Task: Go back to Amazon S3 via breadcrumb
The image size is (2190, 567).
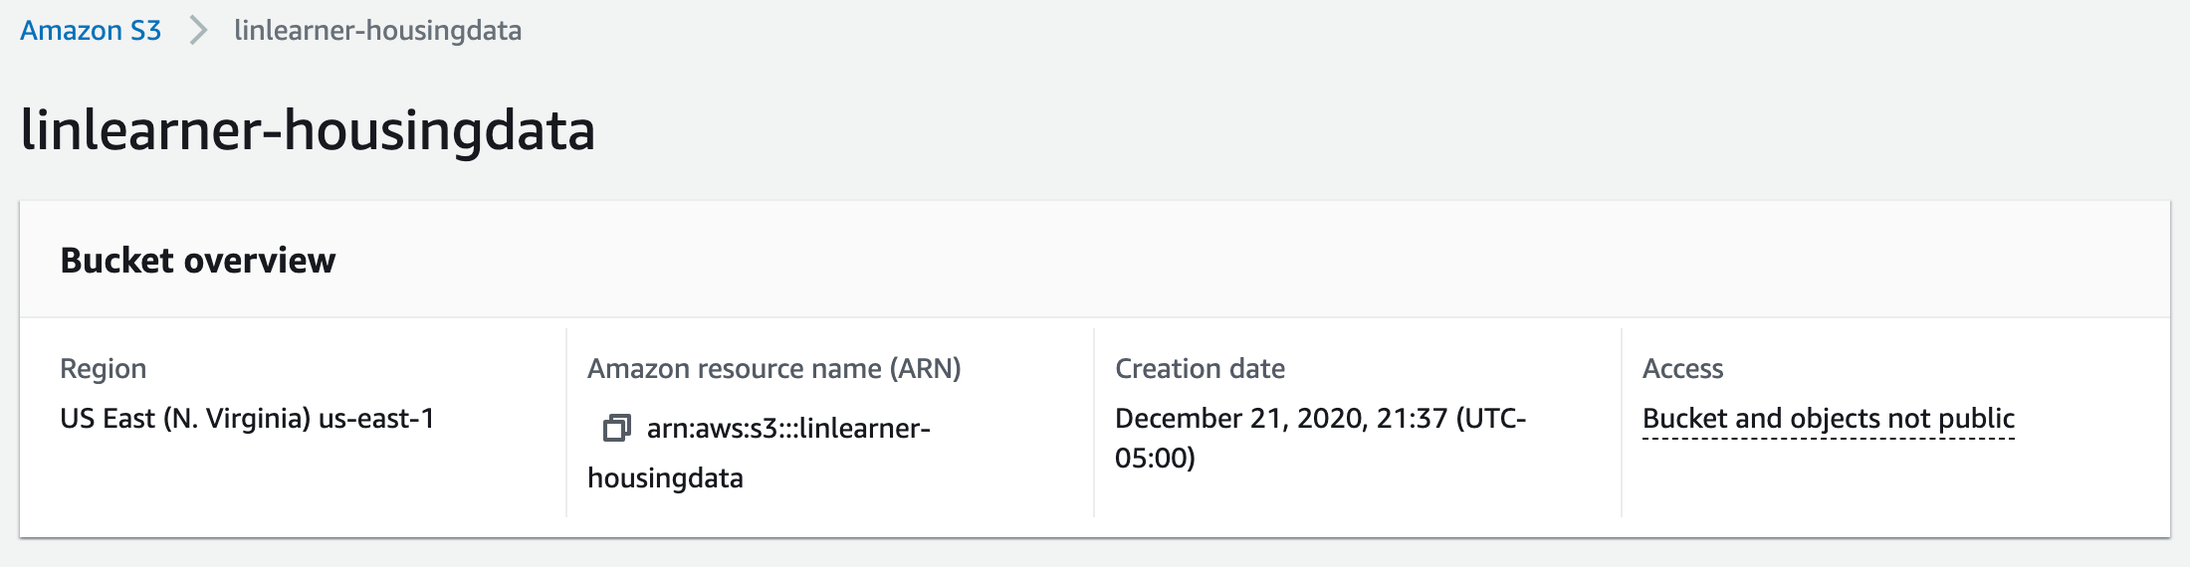Action: (91, 31)
